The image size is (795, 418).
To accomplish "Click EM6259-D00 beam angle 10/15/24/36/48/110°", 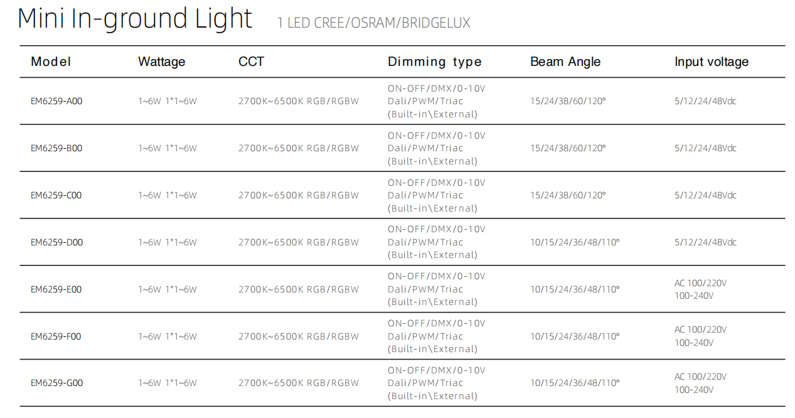I will [575, 242].
